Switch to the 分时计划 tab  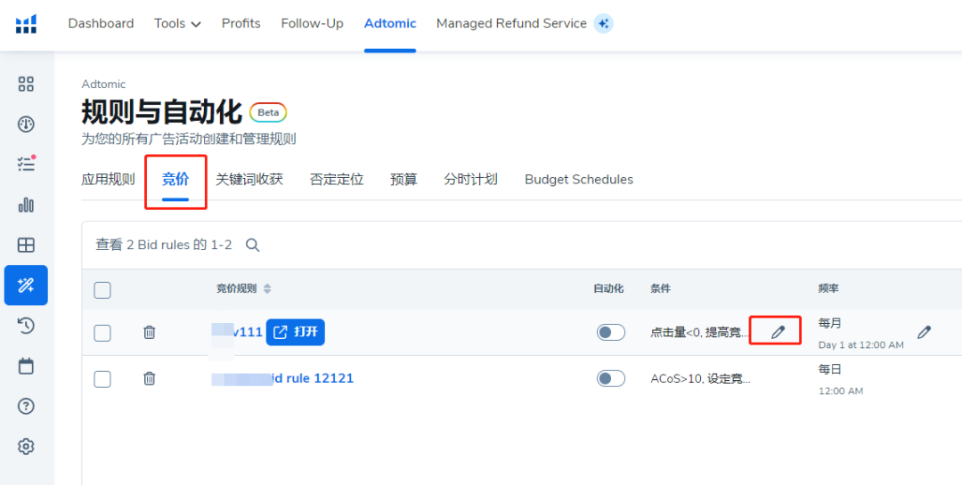pyautogui.click(x=470, y=180)
